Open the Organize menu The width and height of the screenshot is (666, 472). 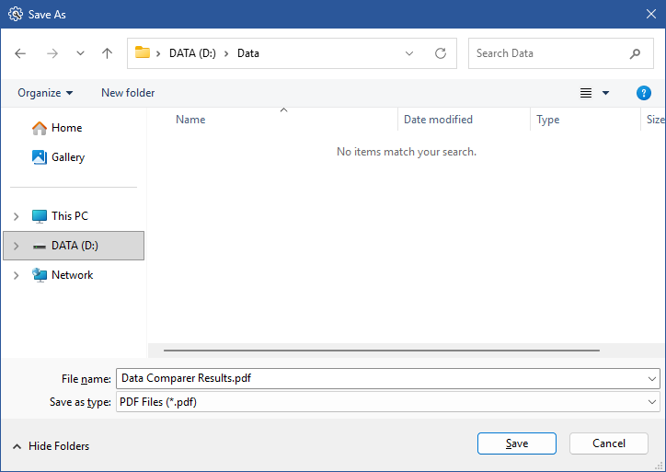click(x=45, y=93)
